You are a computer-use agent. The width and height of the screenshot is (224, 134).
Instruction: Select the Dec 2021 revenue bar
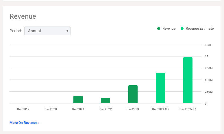pos(78,100)
